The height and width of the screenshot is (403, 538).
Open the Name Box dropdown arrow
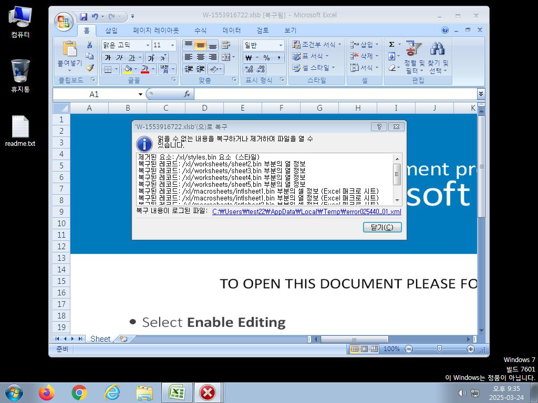[x=140, y=94]
